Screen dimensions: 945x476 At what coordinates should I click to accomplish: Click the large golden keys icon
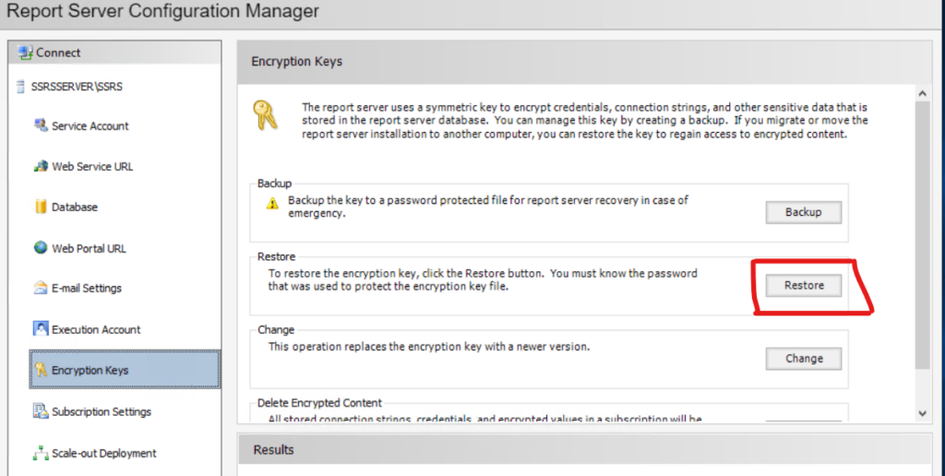pyautogui.click(x=265, y=115)
